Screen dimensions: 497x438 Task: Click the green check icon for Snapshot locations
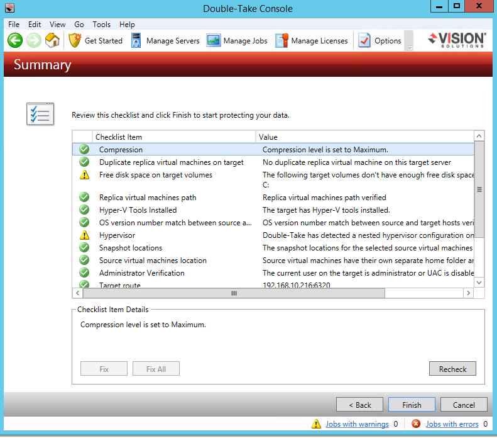coord(84,247)
